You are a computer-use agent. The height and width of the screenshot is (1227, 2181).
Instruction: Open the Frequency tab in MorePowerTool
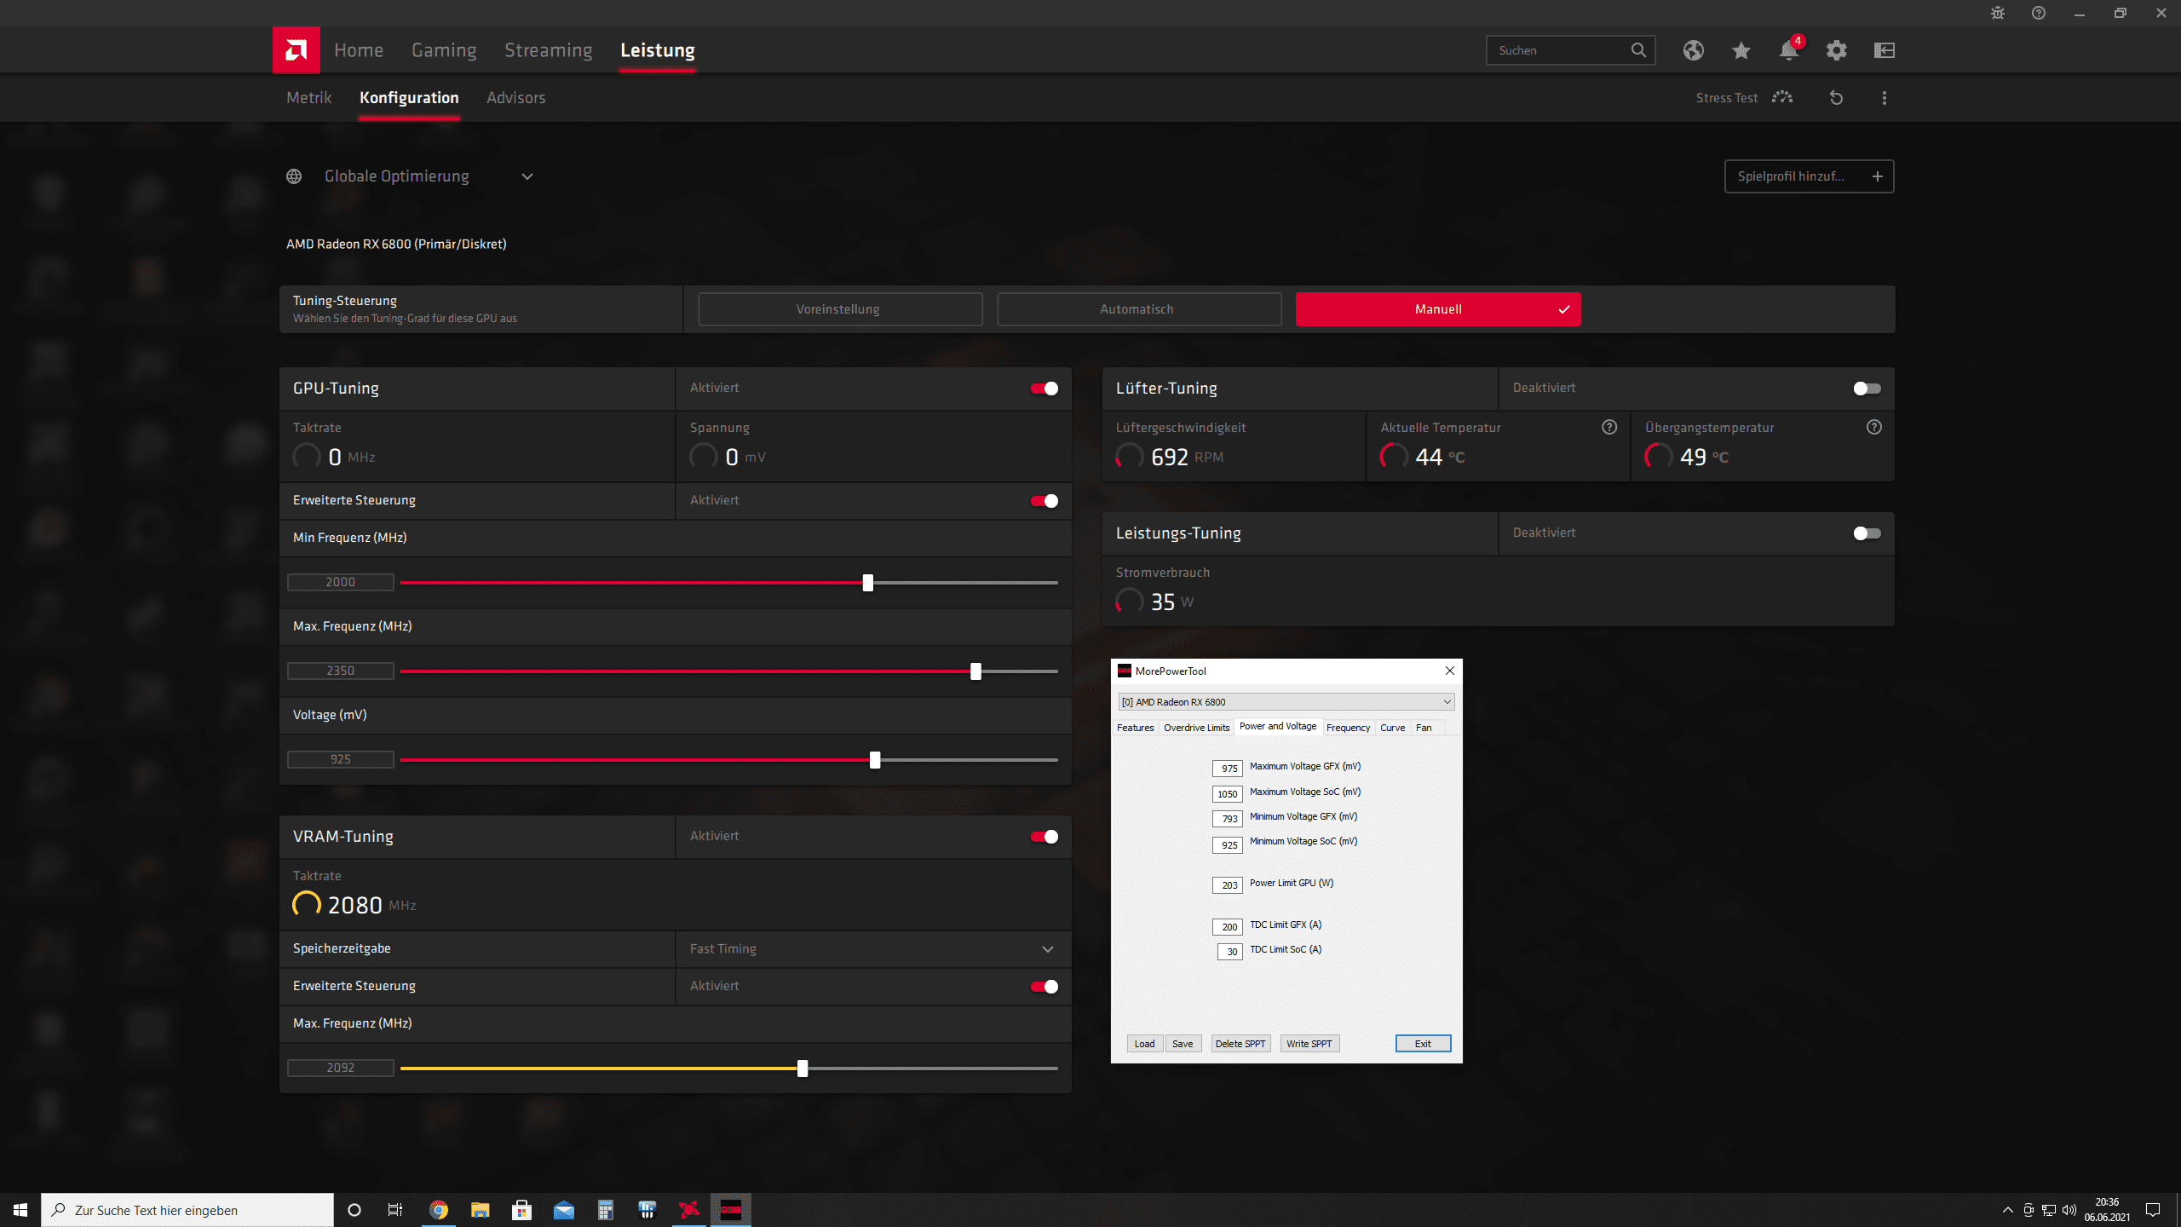pyautogui.click(x=1348, y=728)
